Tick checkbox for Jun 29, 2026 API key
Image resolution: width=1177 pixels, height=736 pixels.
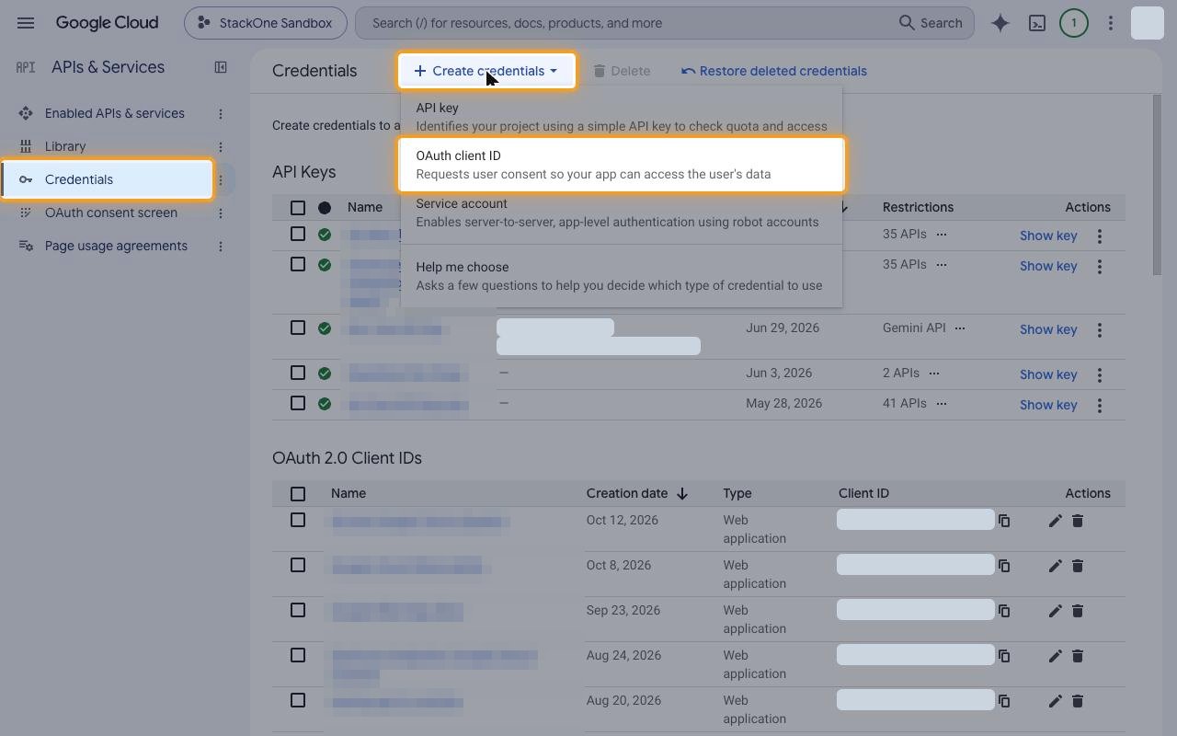point(298,328)
